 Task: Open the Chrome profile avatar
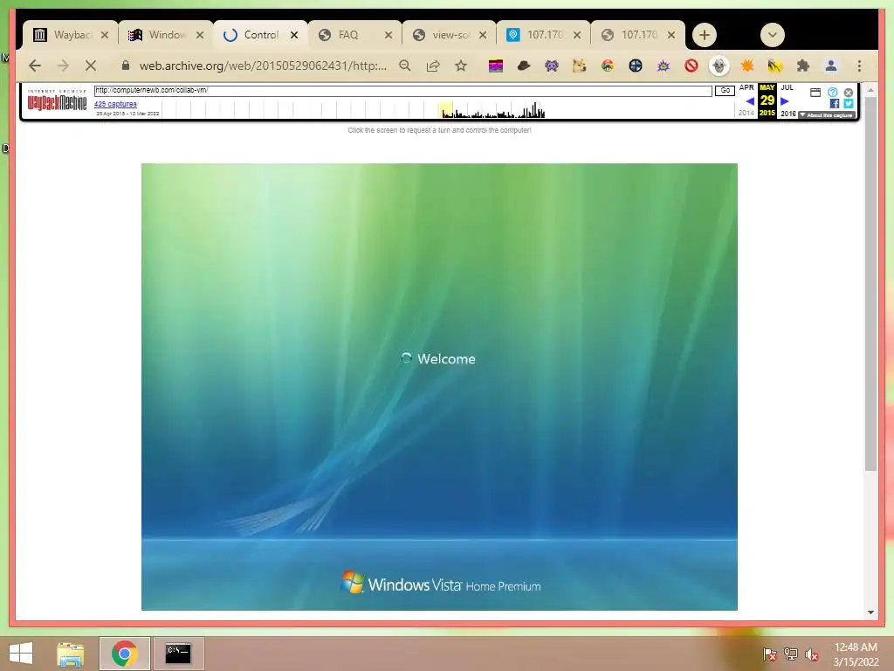coord(831,66)
